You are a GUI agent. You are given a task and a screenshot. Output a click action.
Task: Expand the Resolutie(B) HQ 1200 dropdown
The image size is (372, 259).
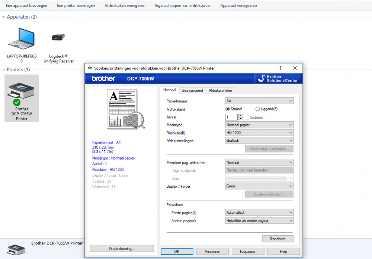[259, 133]
